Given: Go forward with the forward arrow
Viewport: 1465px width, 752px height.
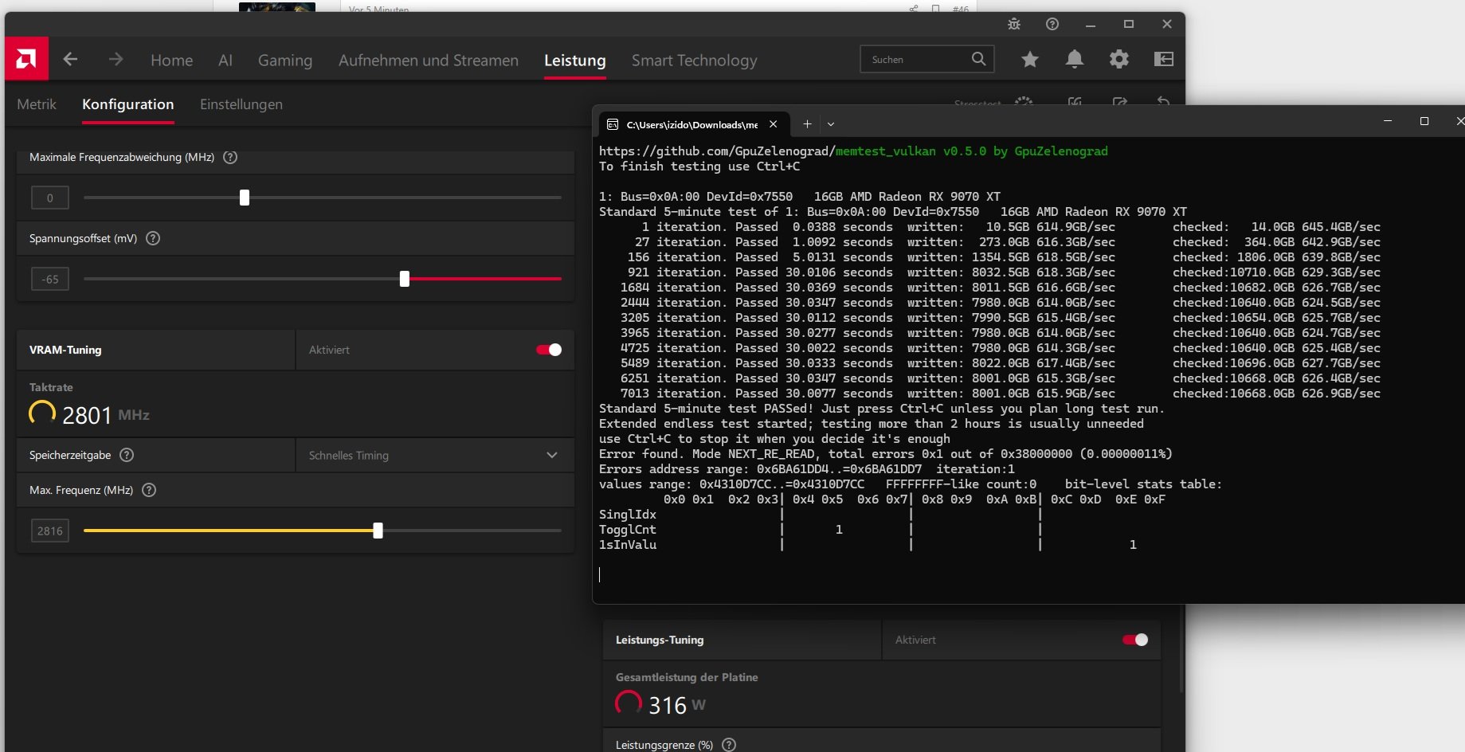Looking at the screenshot, I should (x=116, y=59).
